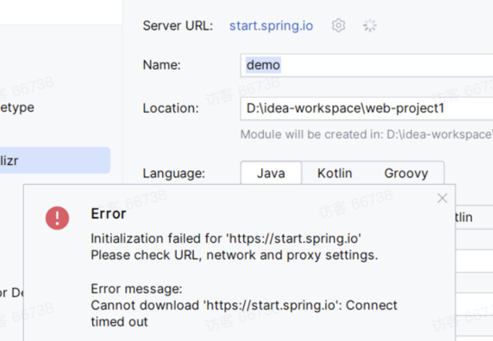
Task: Click the red error exclamation icon
Action: coord(57,218)
